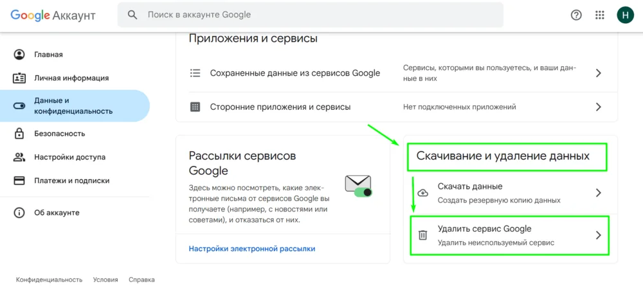This screenshot has height=295, width=643.
Task: Open Скачать данные chevron arrow
Action: click(x=598, y=193)
